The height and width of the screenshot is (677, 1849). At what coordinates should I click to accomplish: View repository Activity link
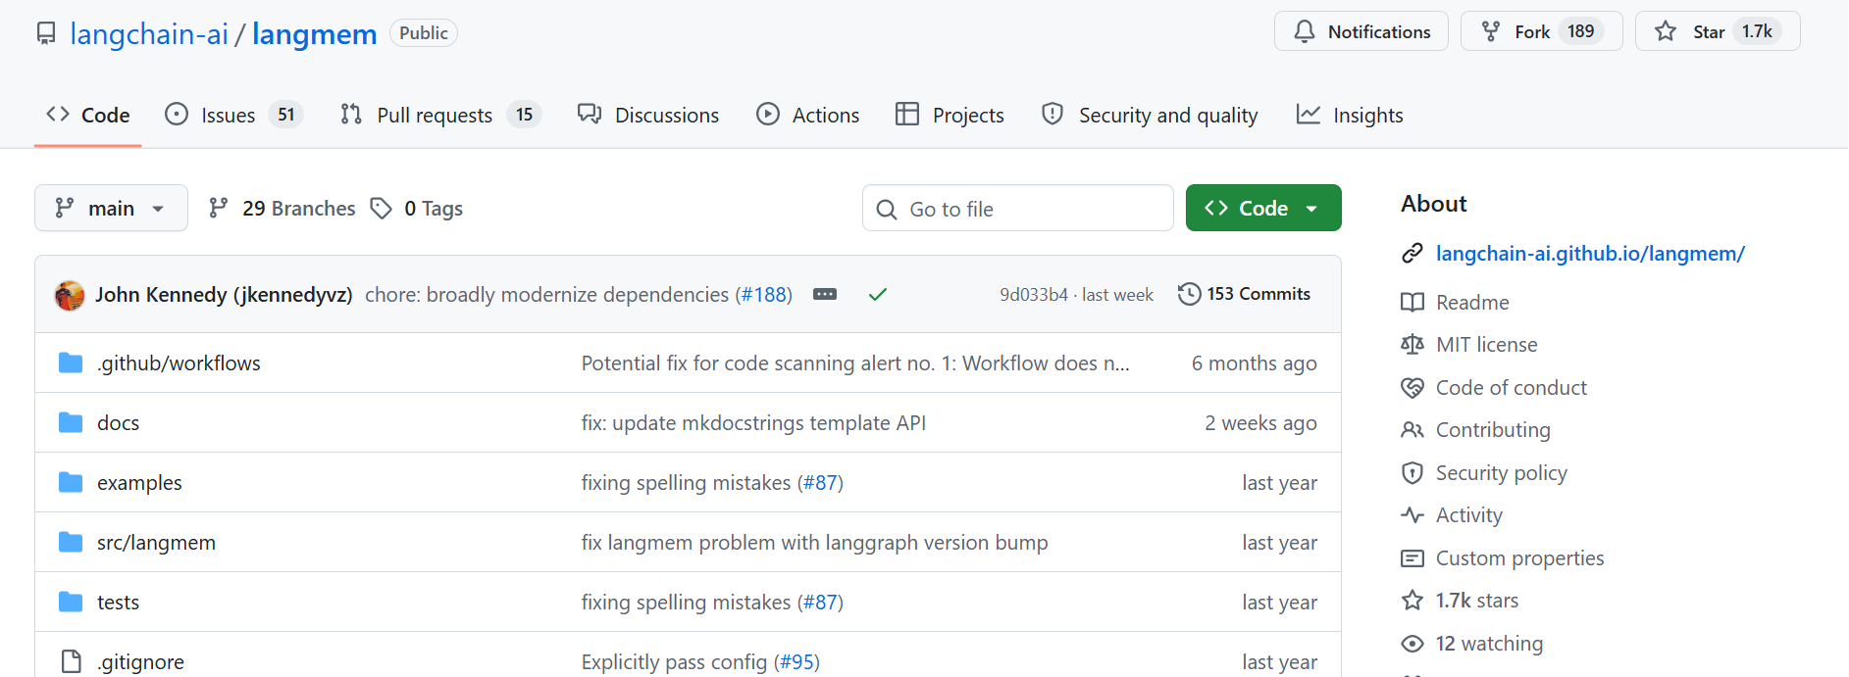1452,515
